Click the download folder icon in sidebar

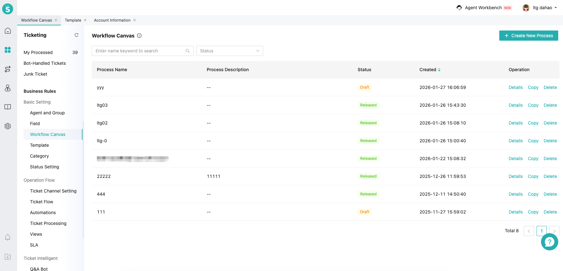coord(8,256)
